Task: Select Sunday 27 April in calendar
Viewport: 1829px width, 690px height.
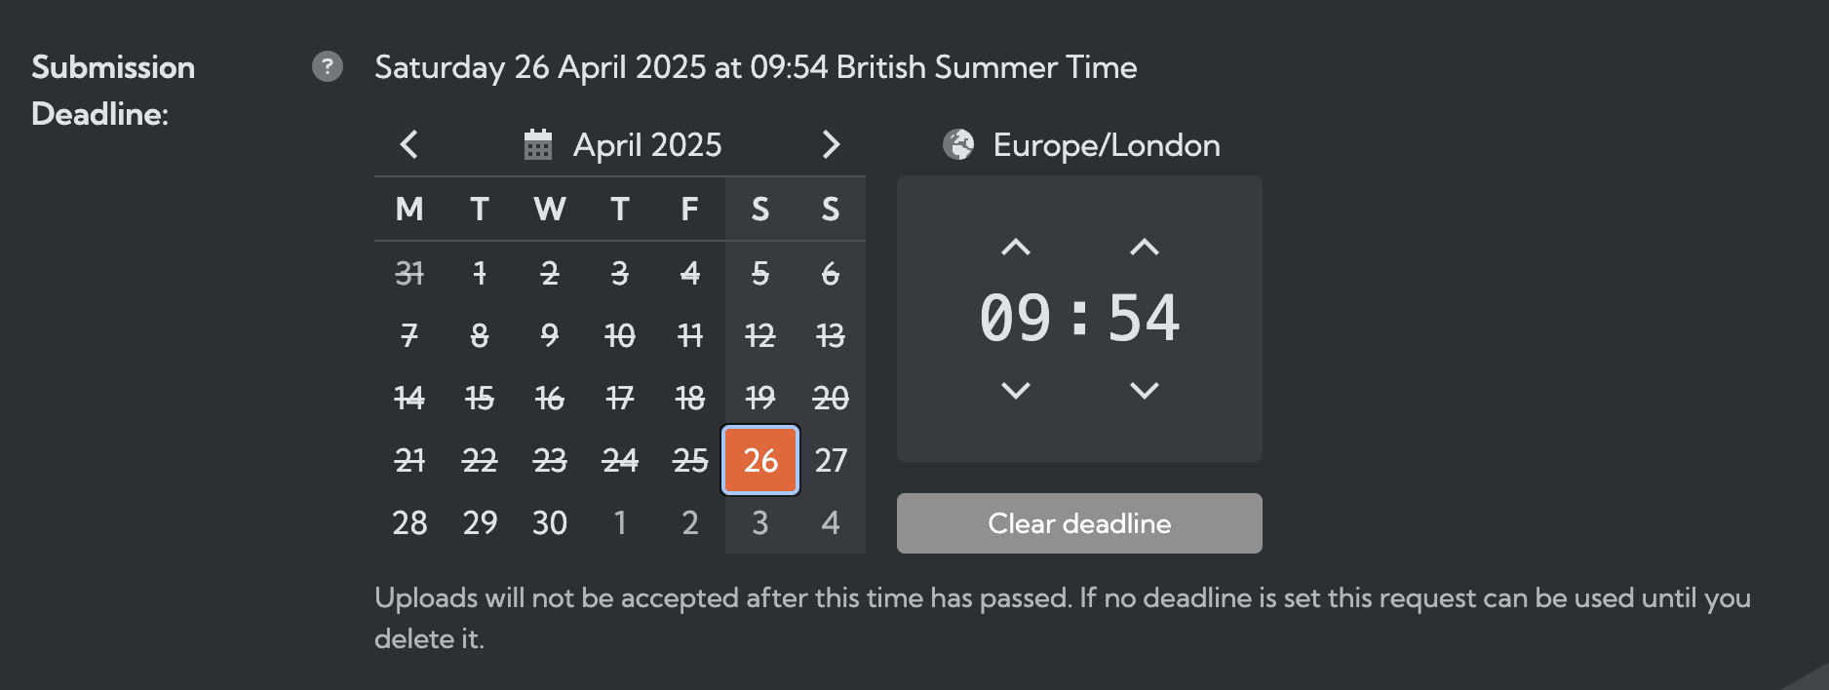Action: tap(831, 460)
